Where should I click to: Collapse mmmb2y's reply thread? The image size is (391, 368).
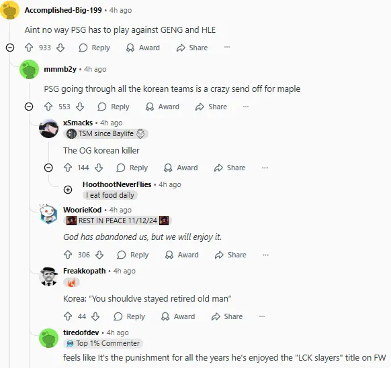tap(29, 107)
